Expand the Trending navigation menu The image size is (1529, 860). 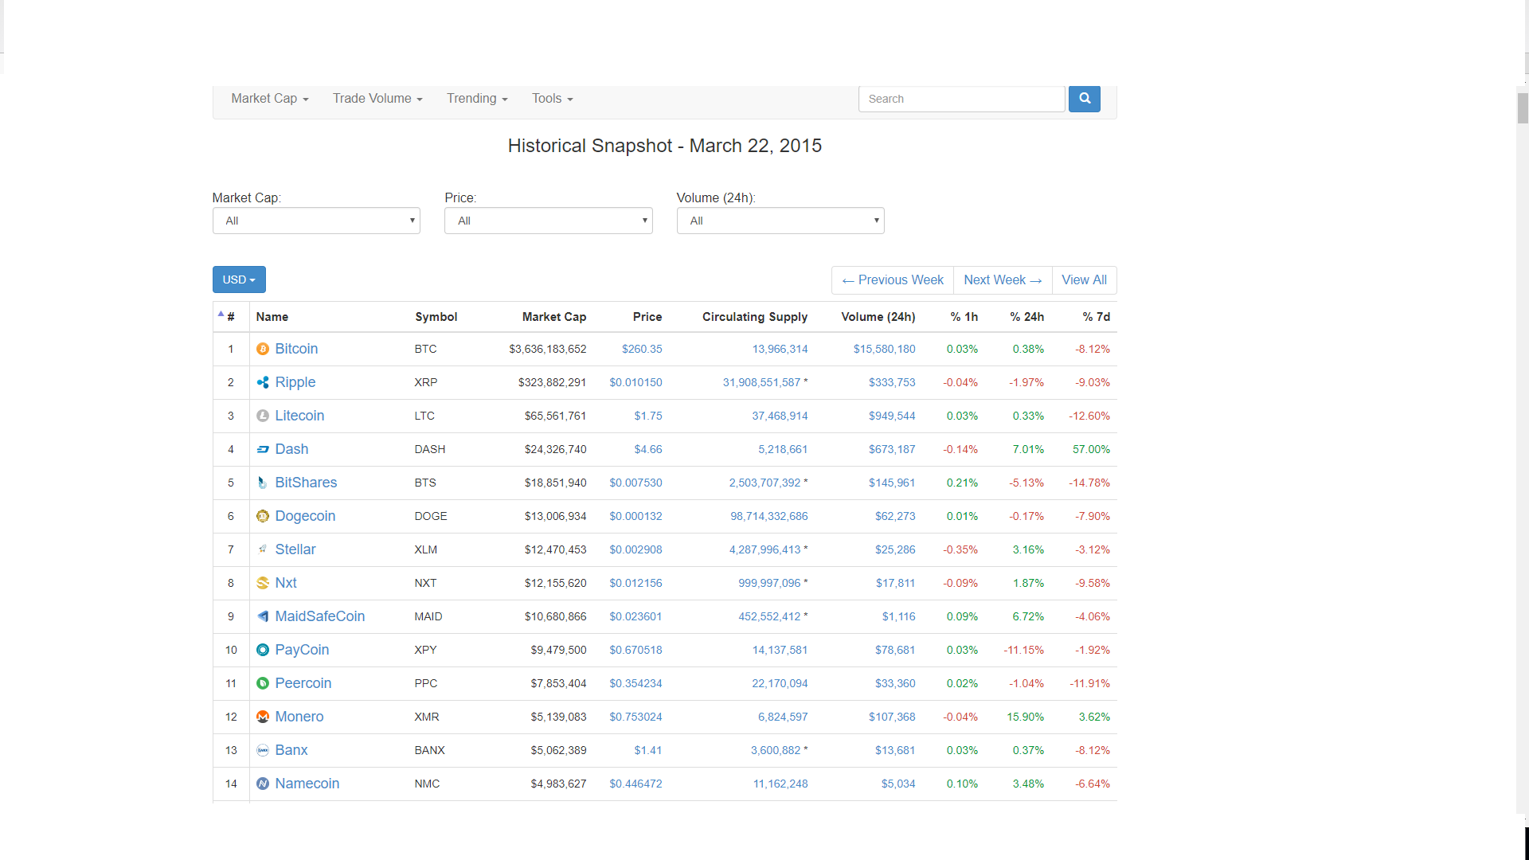[x=477, y=98]
